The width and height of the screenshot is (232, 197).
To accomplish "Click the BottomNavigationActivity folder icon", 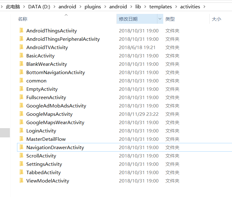I will pyautogui.click(x=21, y=72).
